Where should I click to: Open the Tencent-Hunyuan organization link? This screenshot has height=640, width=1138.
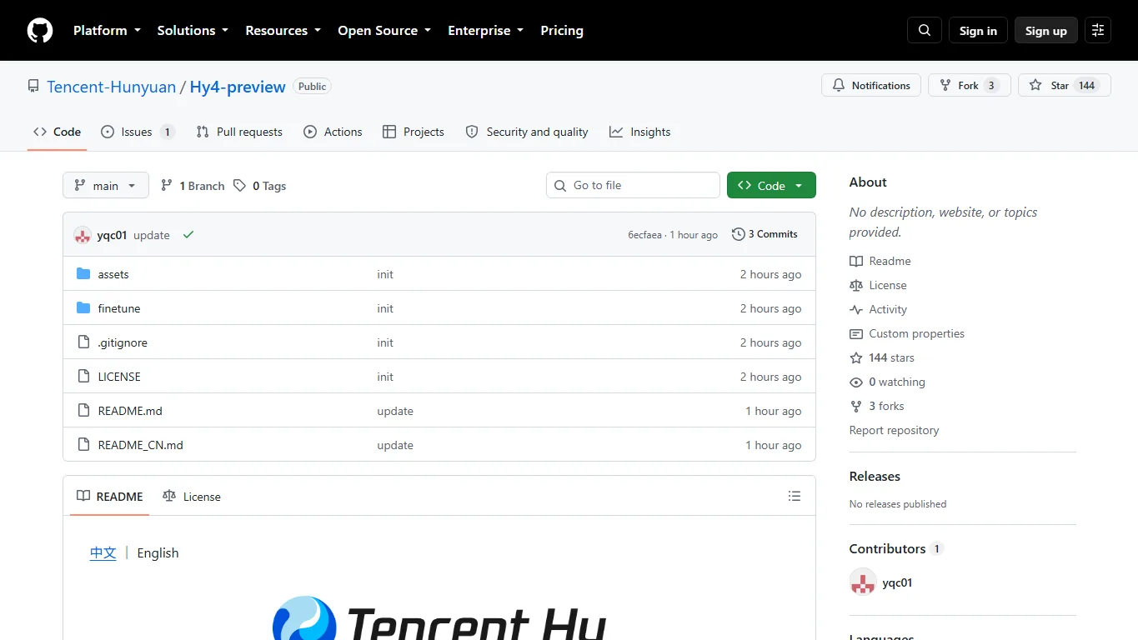[x=112, y=87]
